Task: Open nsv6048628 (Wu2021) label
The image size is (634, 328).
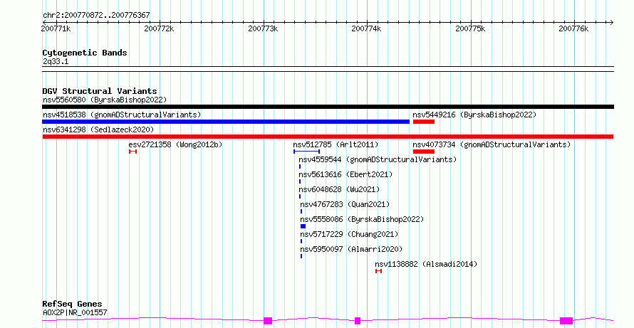Action: 339,189
